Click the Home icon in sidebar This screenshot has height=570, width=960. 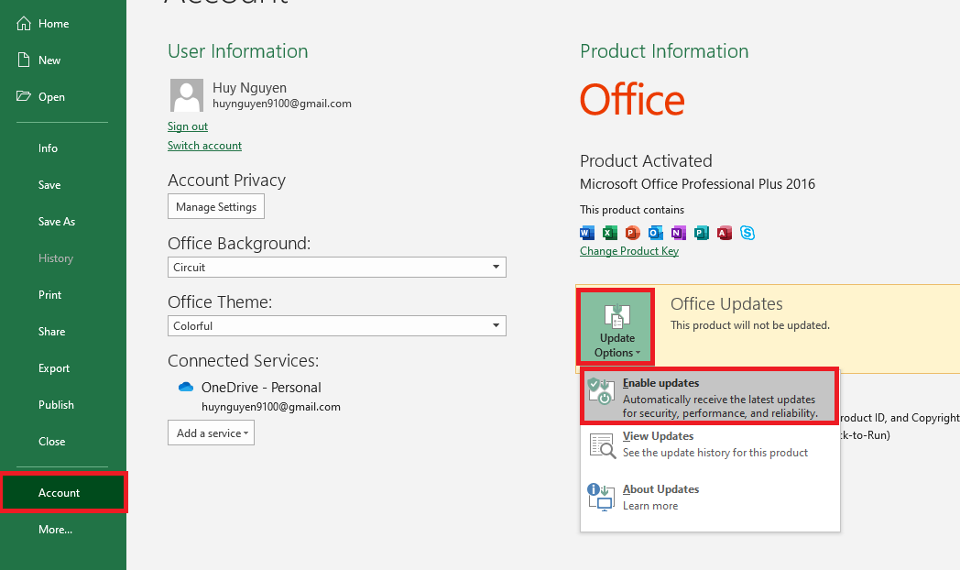(24, 24)
